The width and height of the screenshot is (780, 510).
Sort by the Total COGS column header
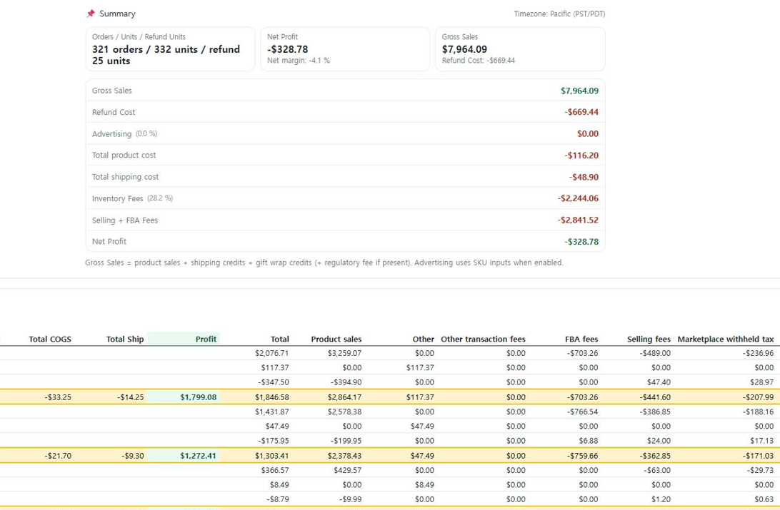coord(49,339)
